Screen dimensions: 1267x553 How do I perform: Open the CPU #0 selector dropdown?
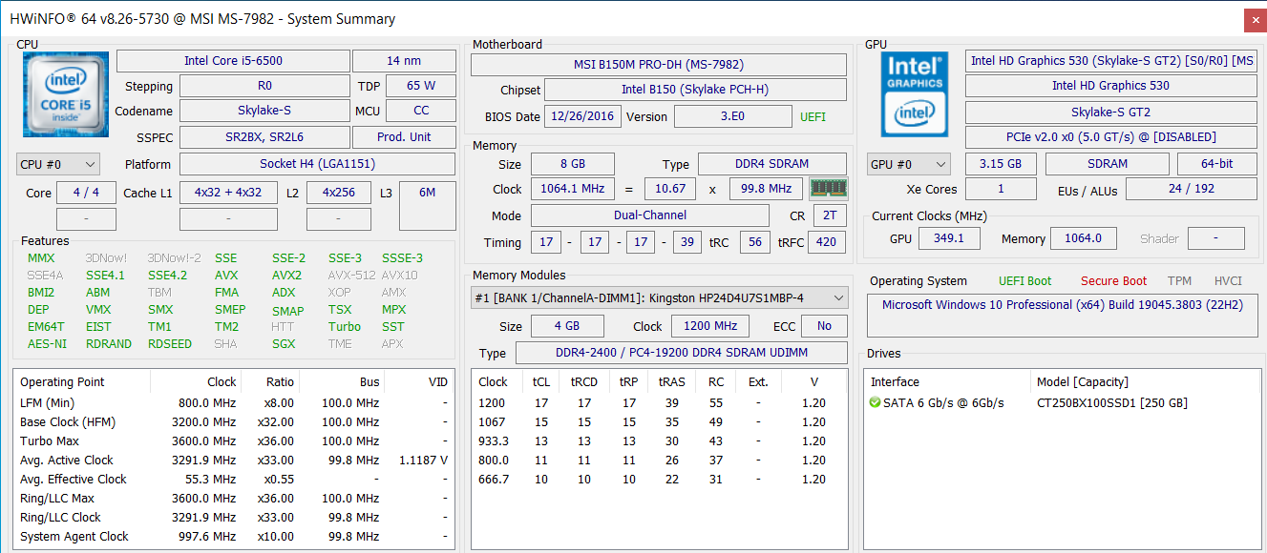[x=58, y=164]
